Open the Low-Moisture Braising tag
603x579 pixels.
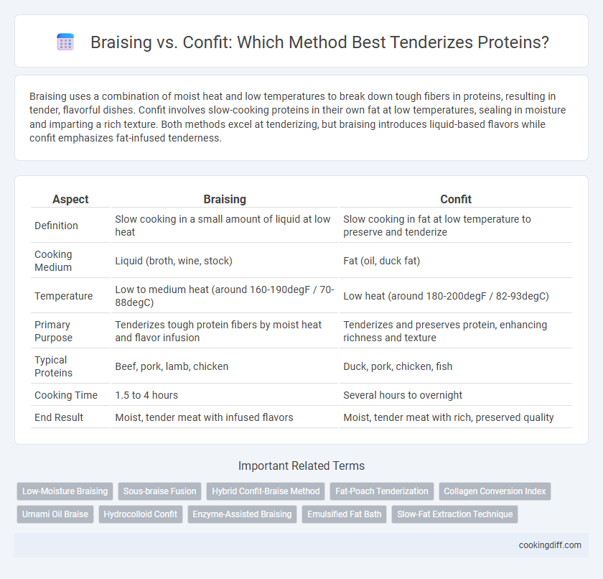click(x=65, y=491)
